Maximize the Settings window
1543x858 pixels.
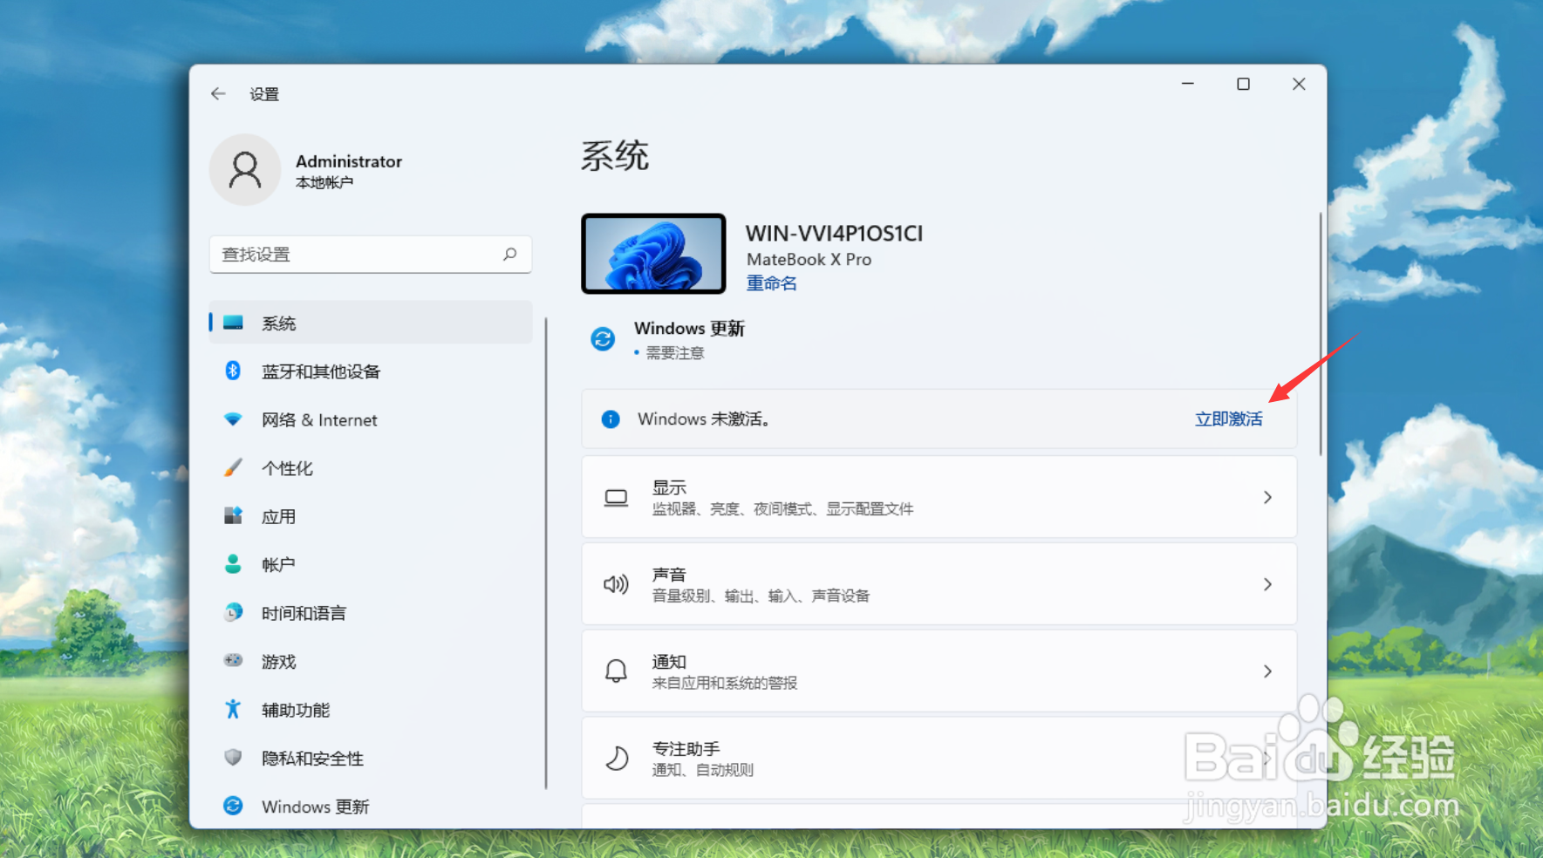coord(1243,84)
